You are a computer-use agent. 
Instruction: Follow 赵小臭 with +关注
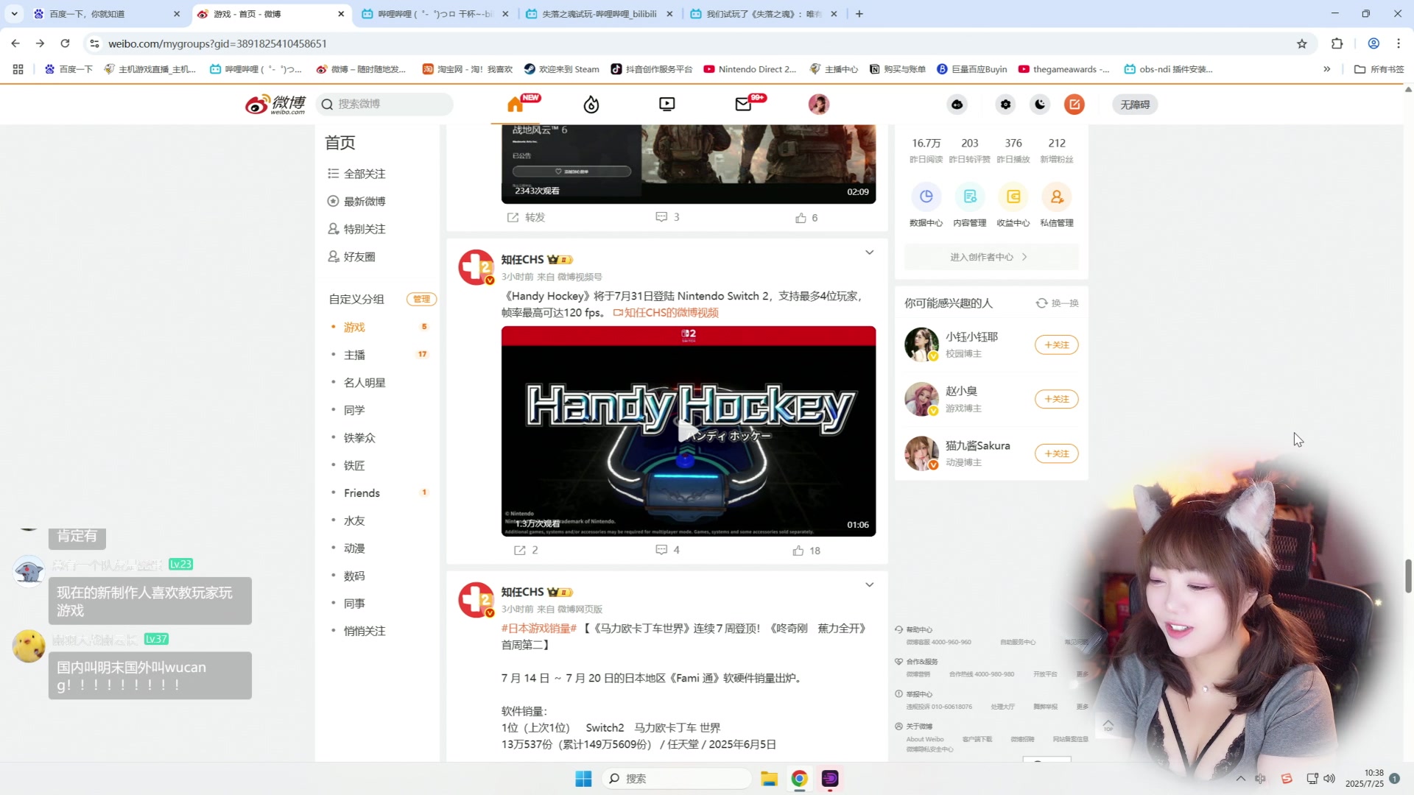[x=1056, y=400]
